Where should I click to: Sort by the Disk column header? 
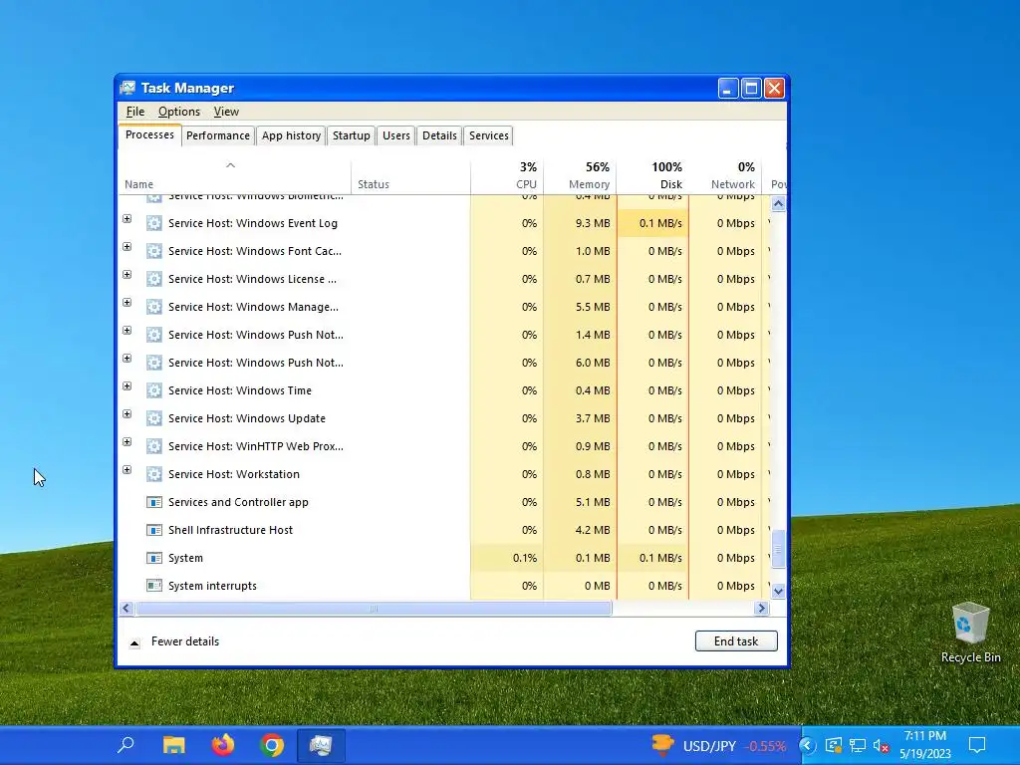653,175
